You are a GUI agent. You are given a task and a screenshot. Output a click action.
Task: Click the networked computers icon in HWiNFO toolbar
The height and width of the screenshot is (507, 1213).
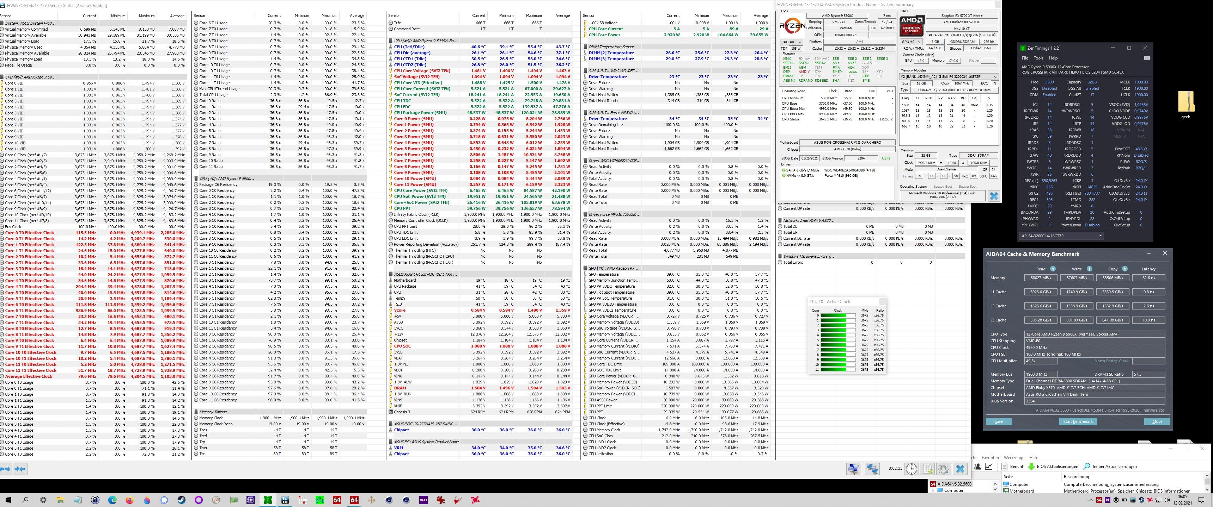pyautogui.click(x=872, y=469)
